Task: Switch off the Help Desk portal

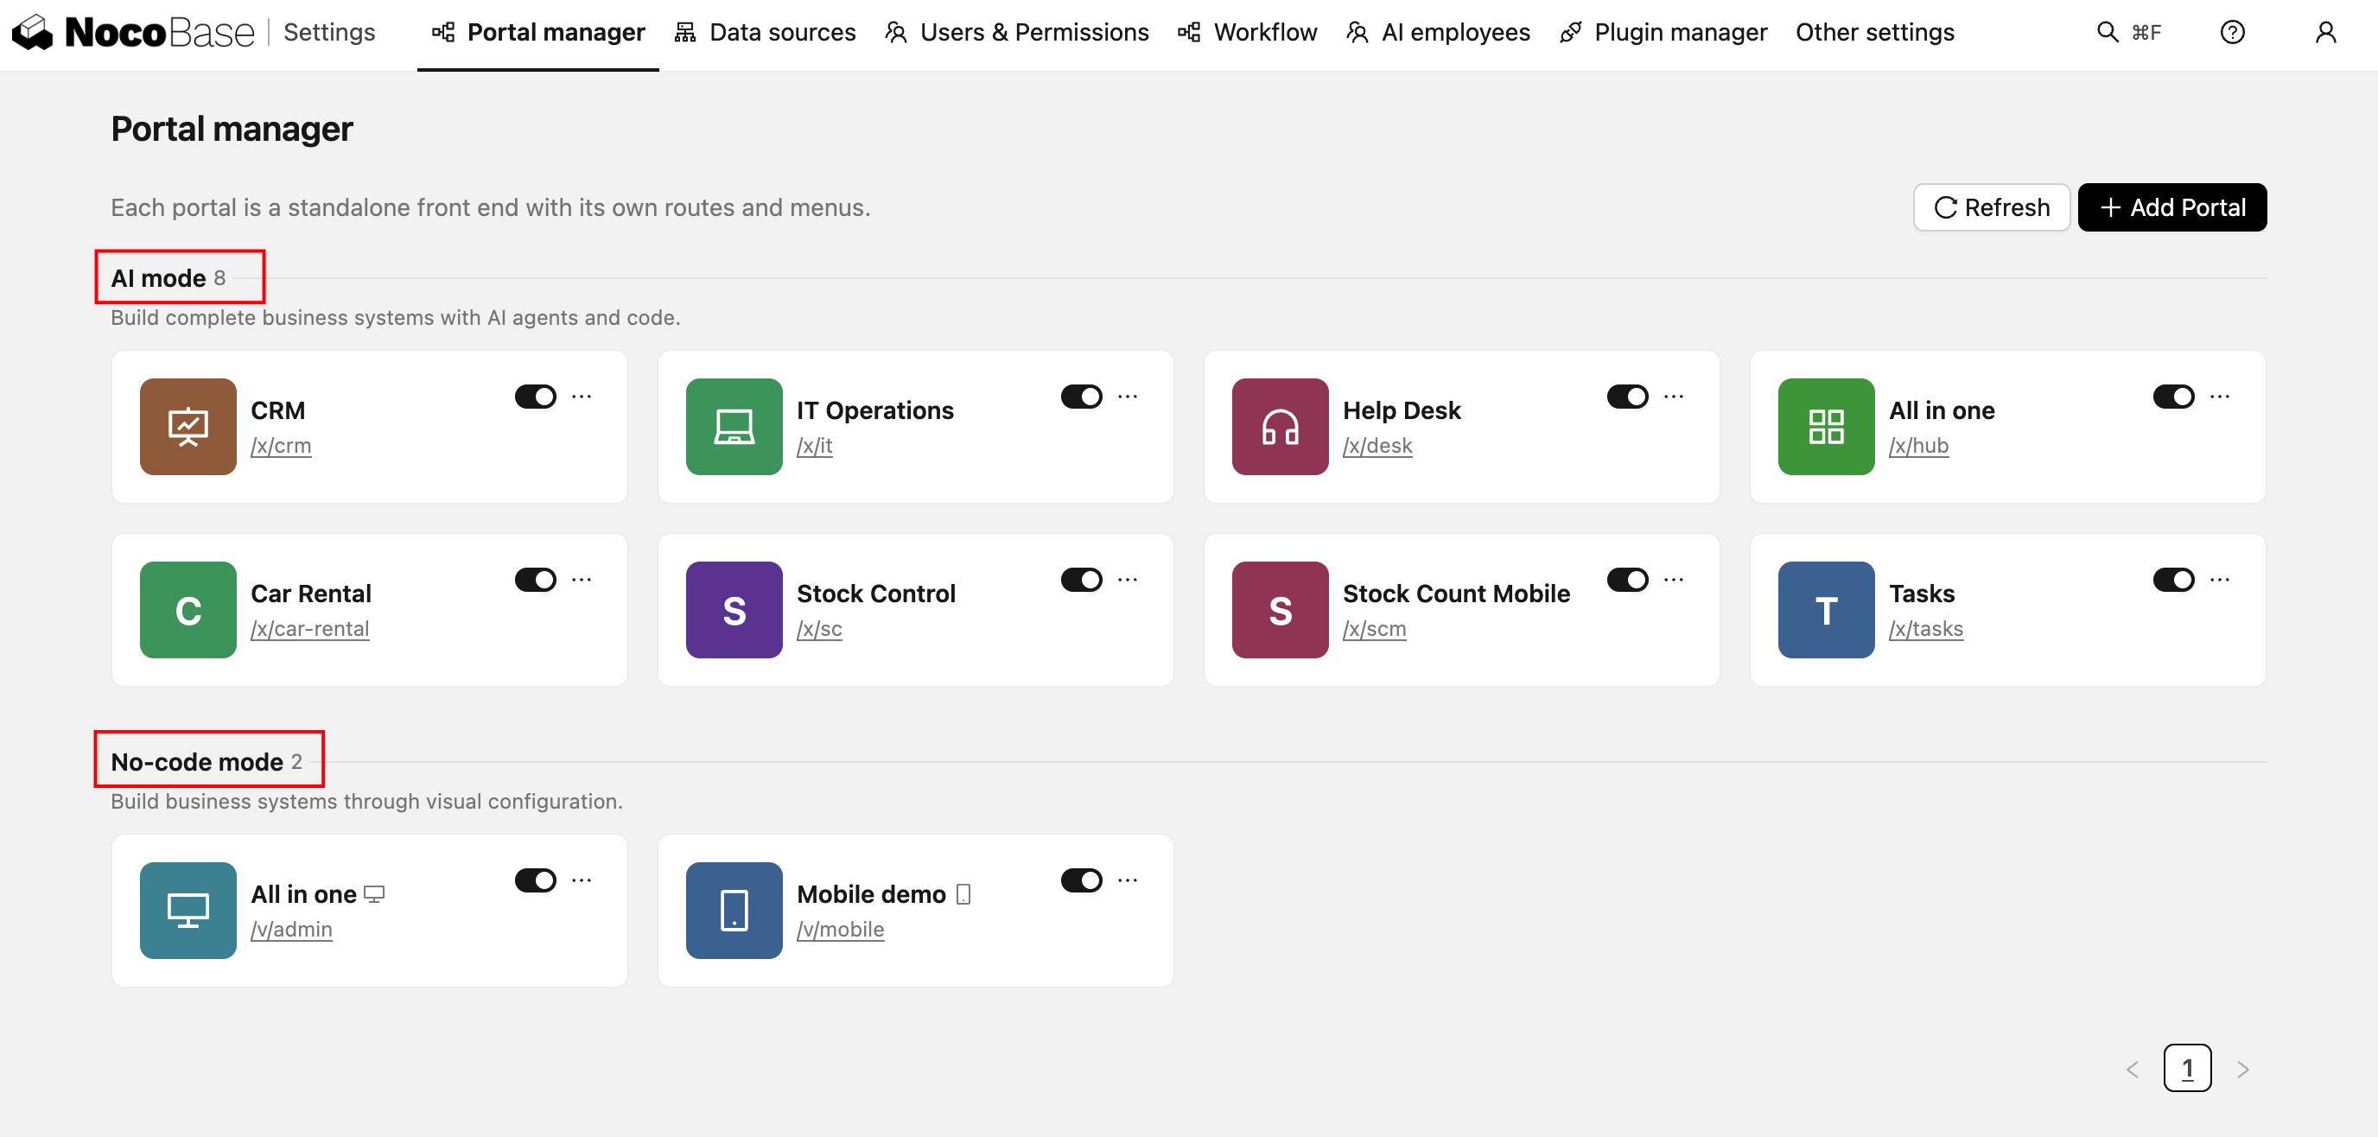Action: click(1627, 397)
